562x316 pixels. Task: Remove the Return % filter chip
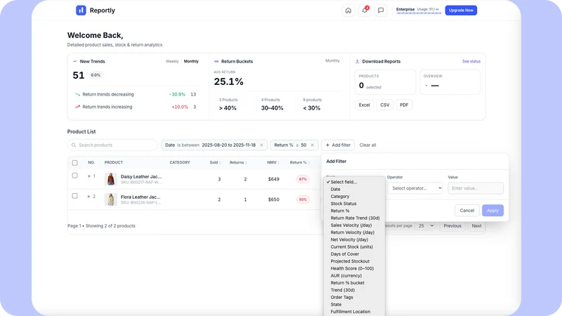[x=312, y=145]
